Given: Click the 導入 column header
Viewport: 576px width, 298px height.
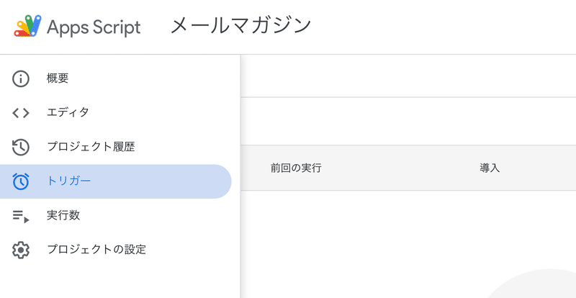Looking at the screenshot, I should (490, 168).
